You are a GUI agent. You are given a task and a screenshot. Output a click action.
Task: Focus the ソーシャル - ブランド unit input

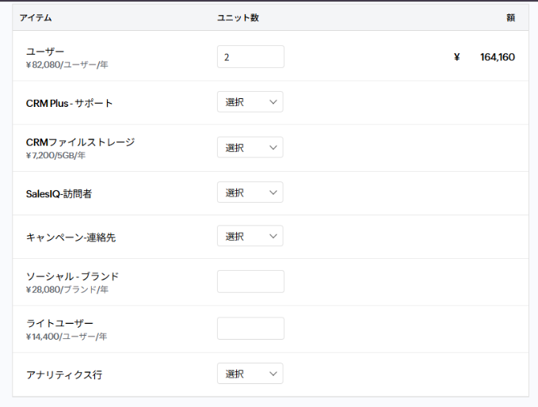coord(250,281)
